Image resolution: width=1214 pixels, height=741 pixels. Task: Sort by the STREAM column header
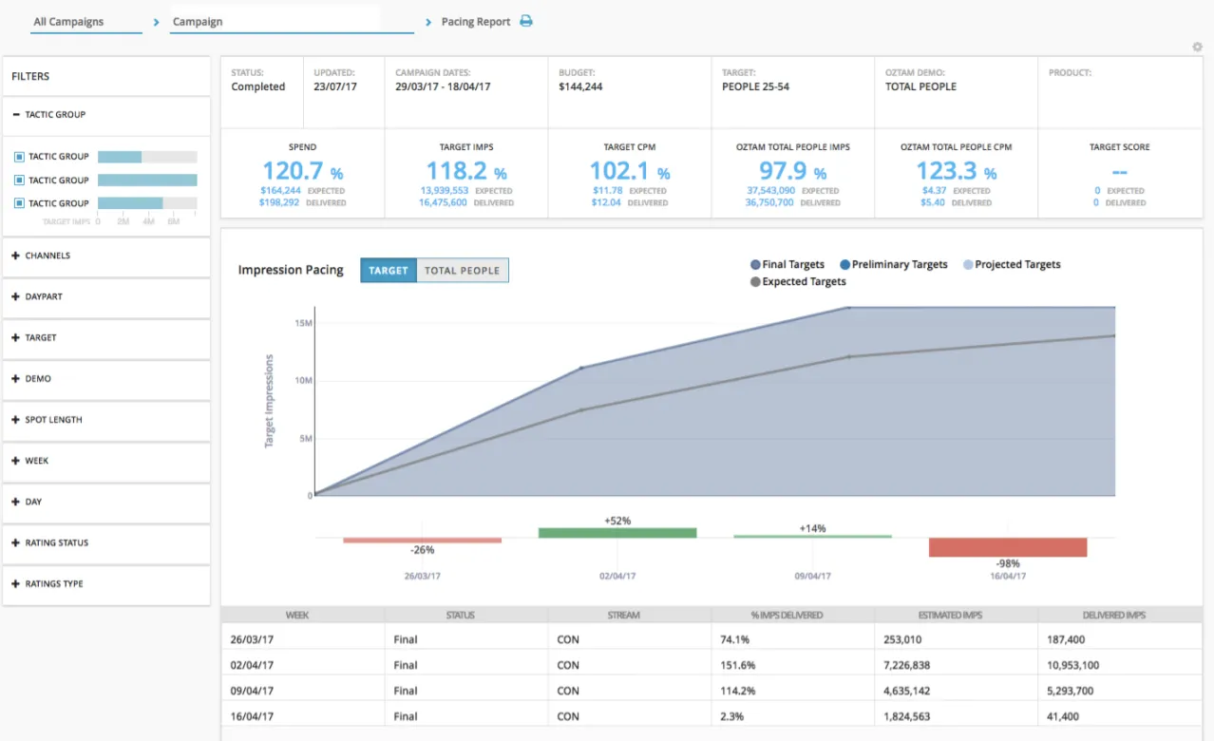click(x=624, y=616)
